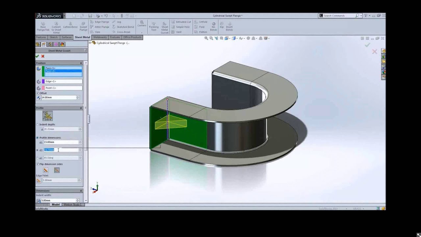
Task: Click the green checkmark to accept gusset
Action: (x=37, y=56)
